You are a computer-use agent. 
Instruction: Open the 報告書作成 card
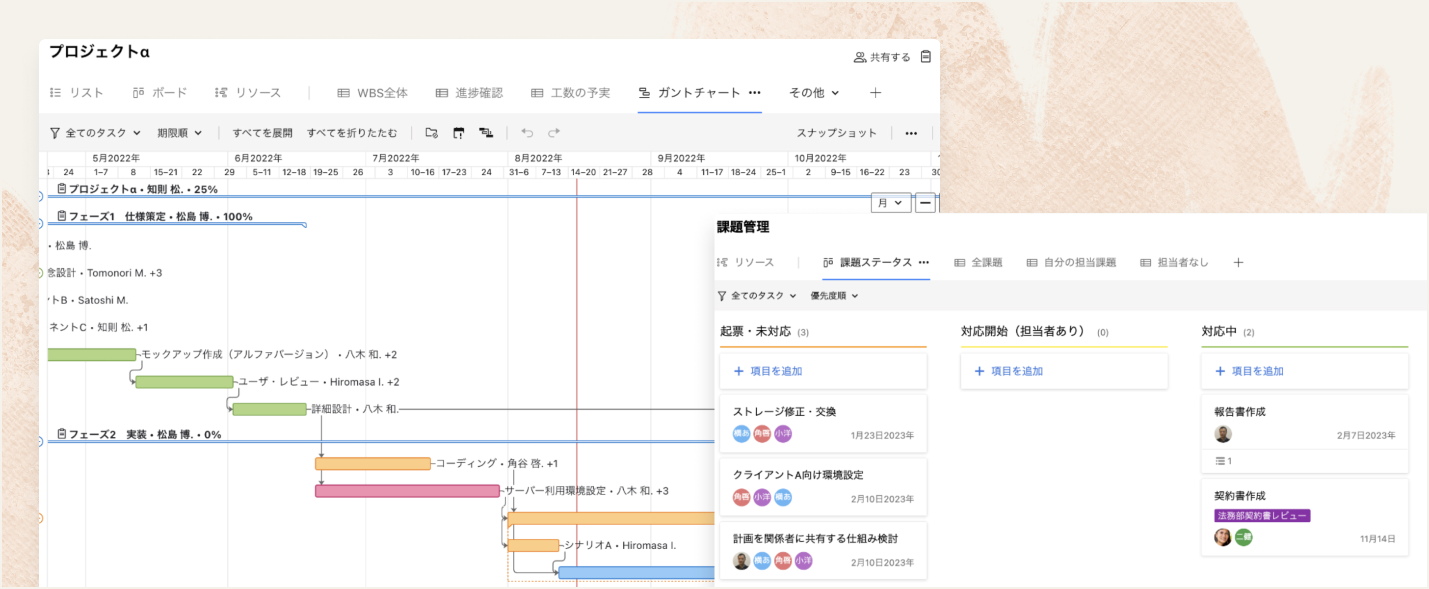tap(1305, 434)
